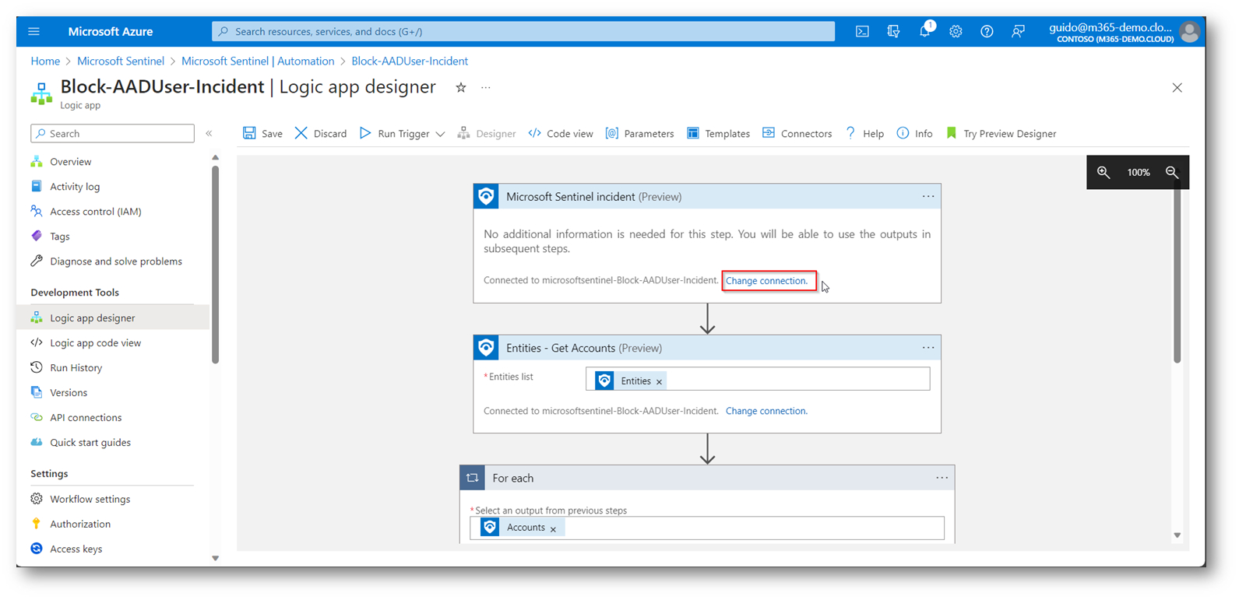Open the For each step ellipsis menu
The image size is (1239, 600).
942,478
